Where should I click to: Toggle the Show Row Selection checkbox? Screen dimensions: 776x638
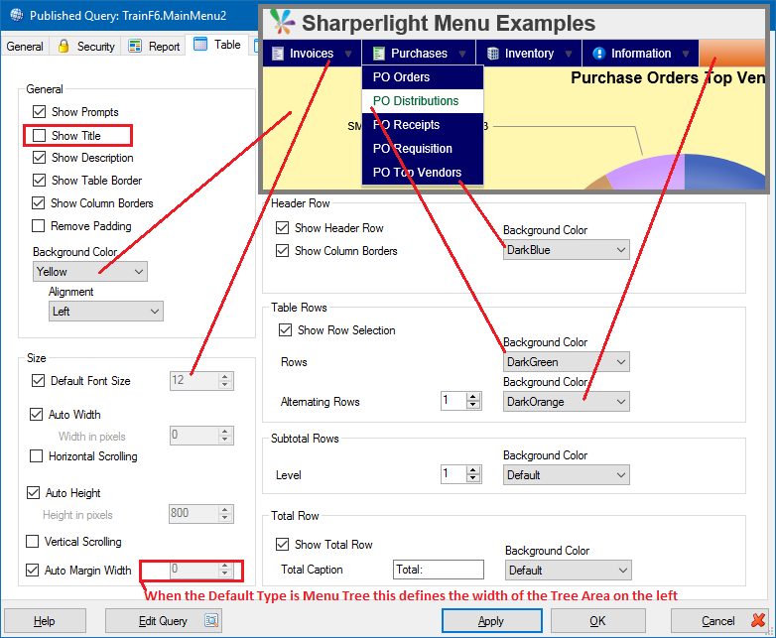[x=285, y=329]
